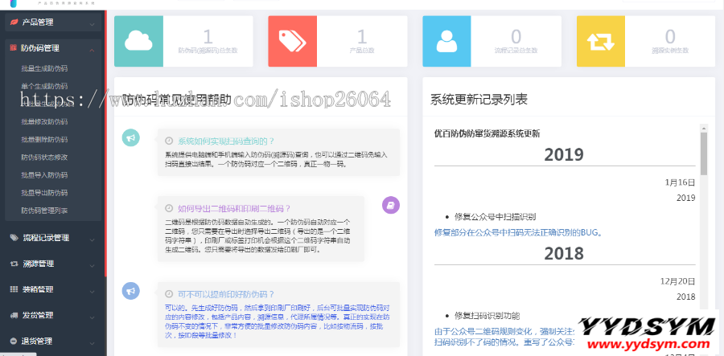Expand the 流程记录管理 menu

[52, 238]
